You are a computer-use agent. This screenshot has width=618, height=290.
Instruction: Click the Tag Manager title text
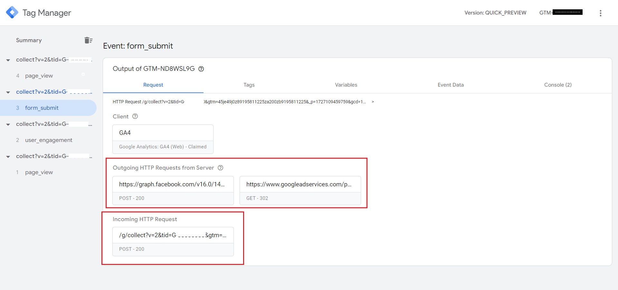[47, 13]
